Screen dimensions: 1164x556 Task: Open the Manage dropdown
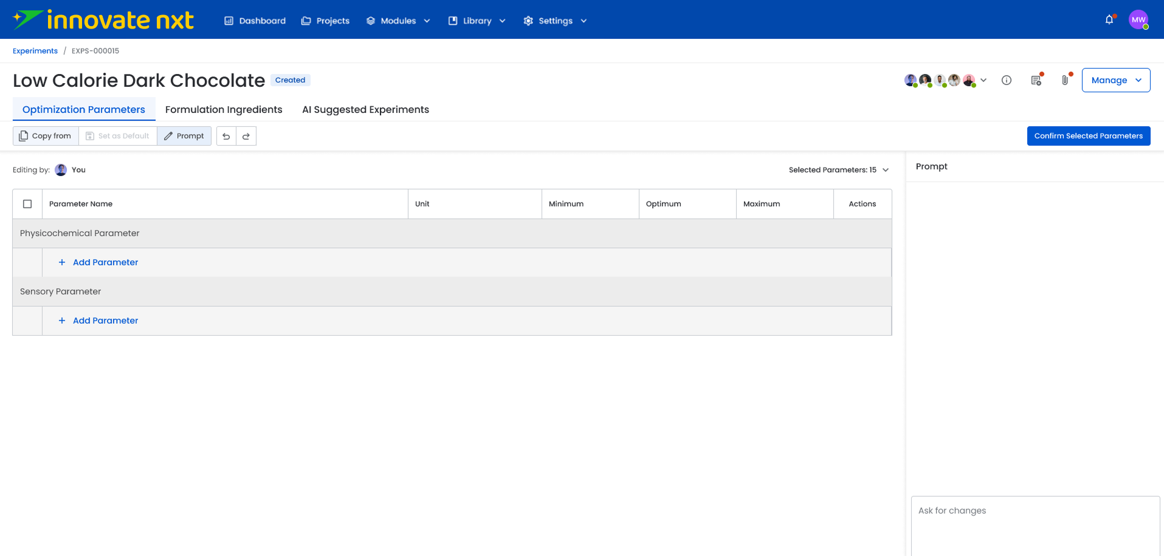1115,80
